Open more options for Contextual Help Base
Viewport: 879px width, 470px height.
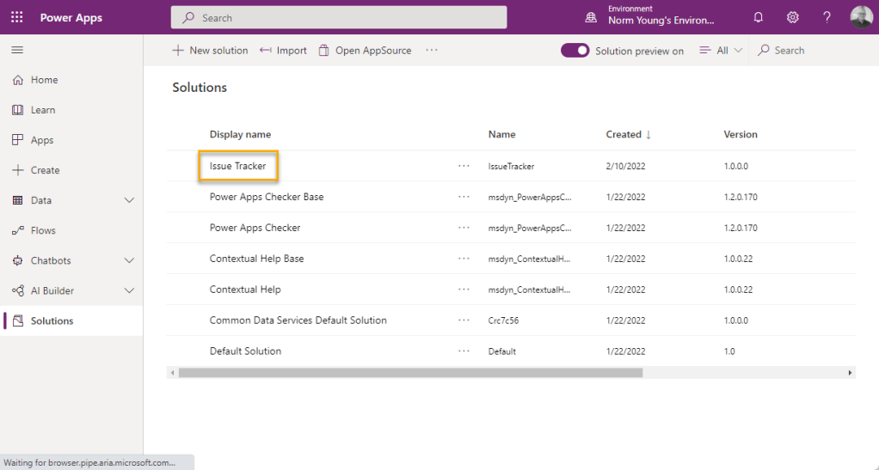tap(464, 259)
